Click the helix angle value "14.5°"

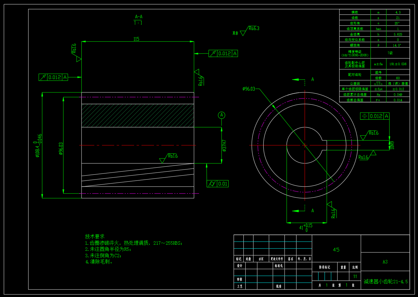[x=398, y=45]
